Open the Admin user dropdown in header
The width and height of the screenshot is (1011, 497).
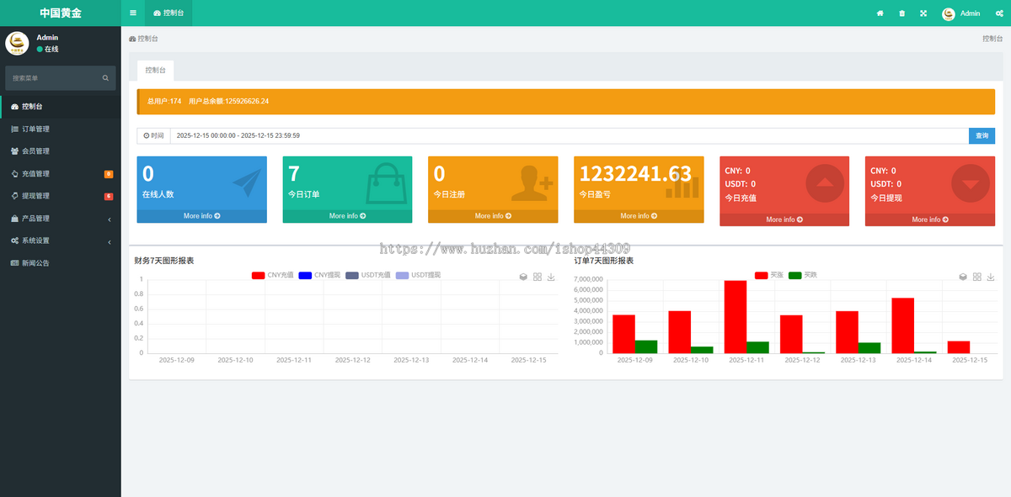tap(961, 13)
